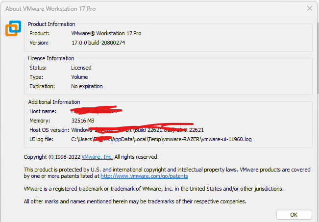Click the product name VMware Workstation 17 Pro
The height and width of the screenshot is (222, 319).
point(106,33)
